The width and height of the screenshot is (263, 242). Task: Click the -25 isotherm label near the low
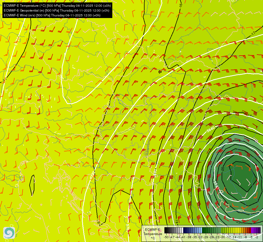[223, 169]
